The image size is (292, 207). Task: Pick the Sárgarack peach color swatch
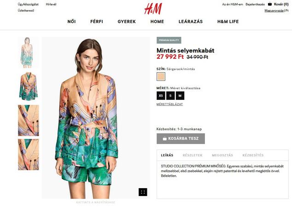(x=161, y=77)
